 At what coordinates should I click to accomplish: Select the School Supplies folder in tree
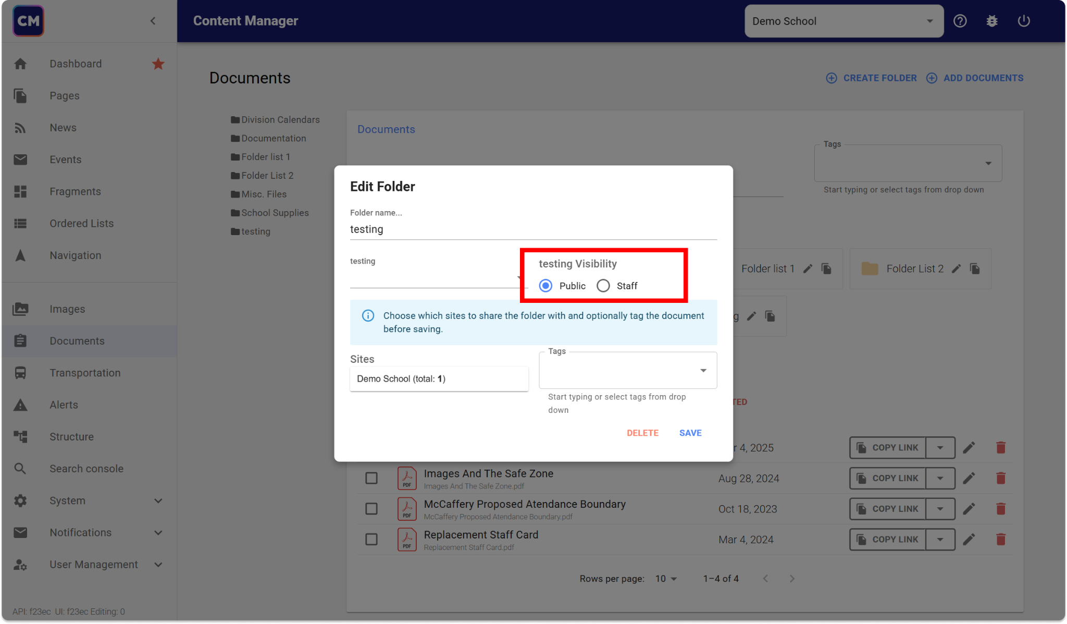pyautogui.click(x=275, y=213)
